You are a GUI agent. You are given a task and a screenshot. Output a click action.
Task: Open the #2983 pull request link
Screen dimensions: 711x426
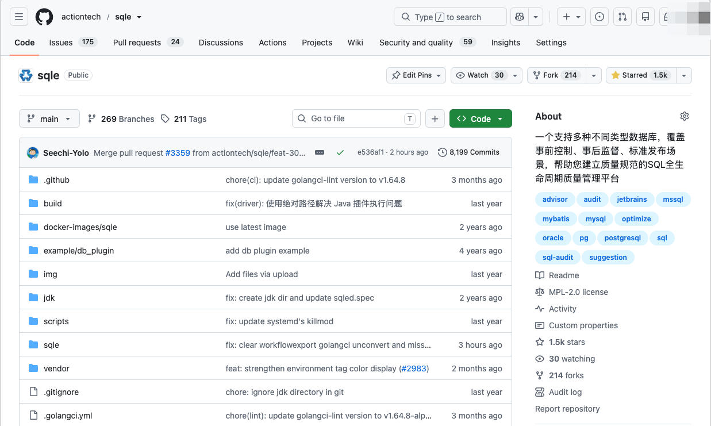click(x=414, y=369)
